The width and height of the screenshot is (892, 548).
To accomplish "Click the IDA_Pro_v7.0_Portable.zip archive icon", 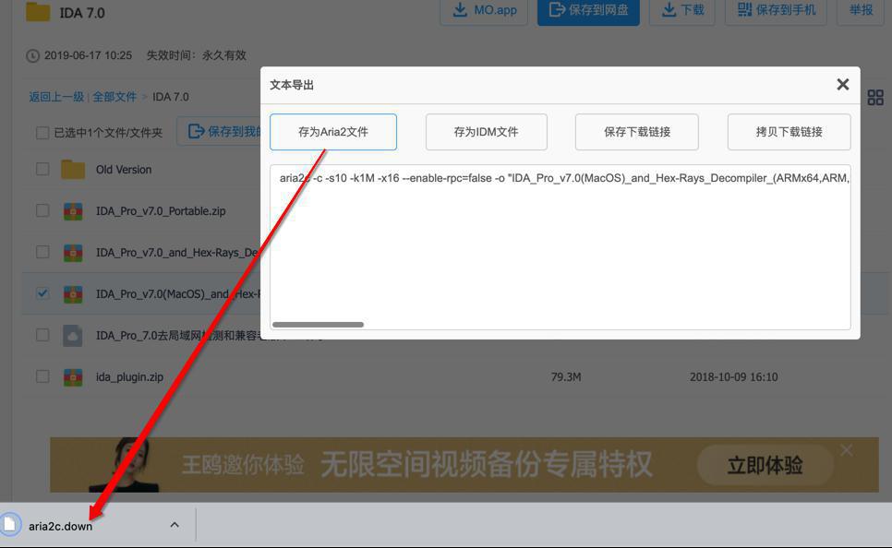I will coord(73,211).
